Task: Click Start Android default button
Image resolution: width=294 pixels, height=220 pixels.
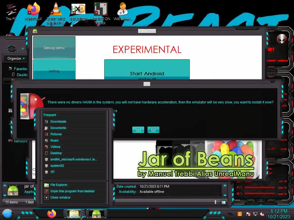Action: (147, 70)
